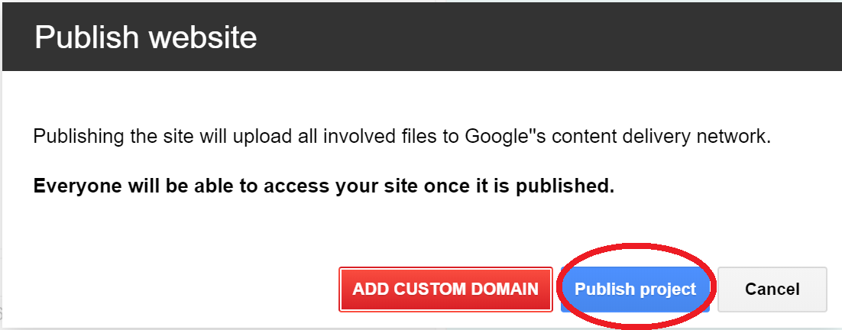Dismiss the dialog using the Cancel button

pyautogui.click(x=772, y=290)
